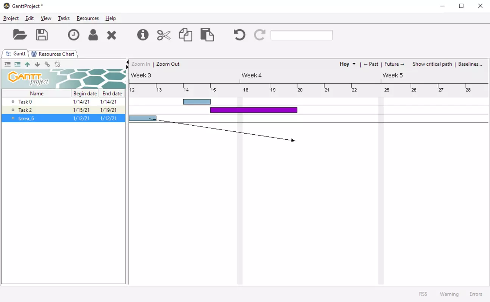The height and width of the screenshot is (302, 490).
Task: Click the Week 4 timeline header
Action: (252, 75)
